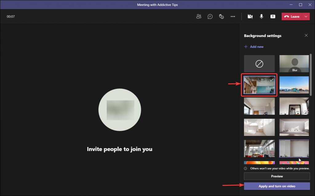Toggle the microphone mute
Viewport: 315px width, 196px height.
coord(261,16)
